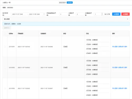Click 已完成 status in the 23110703 row
Viewport: 132px width, 99px height.
coord(65,88)
